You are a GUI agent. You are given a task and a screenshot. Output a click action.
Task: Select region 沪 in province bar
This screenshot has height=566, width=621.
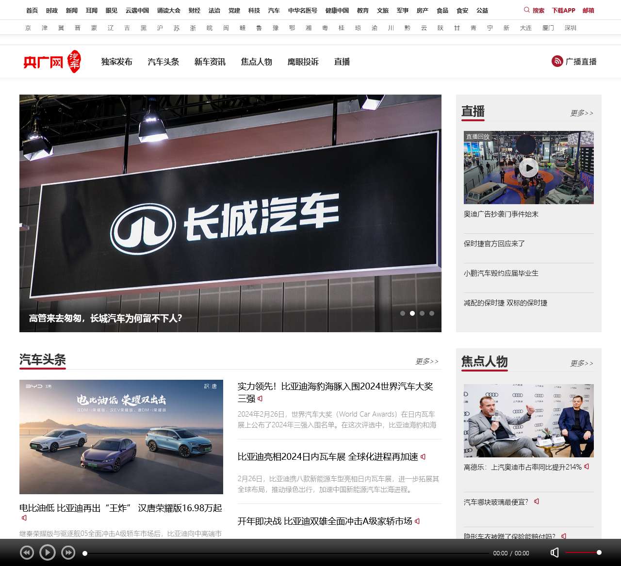(160, 28)
